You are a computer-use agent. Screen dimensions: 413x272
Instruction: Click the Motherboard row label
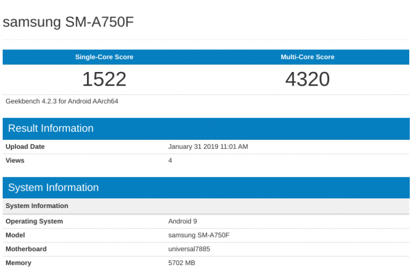(26, 249)
